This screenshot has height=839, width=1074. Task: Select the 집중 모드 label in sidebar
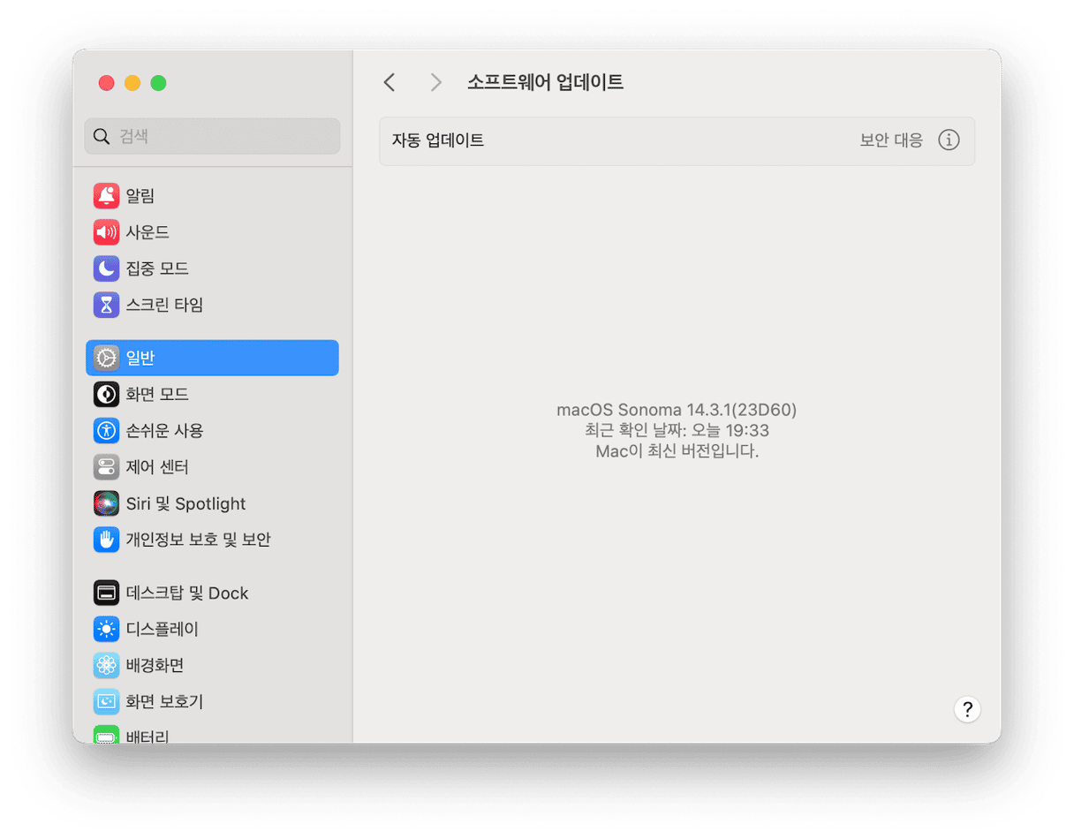(x=157, y=268)
